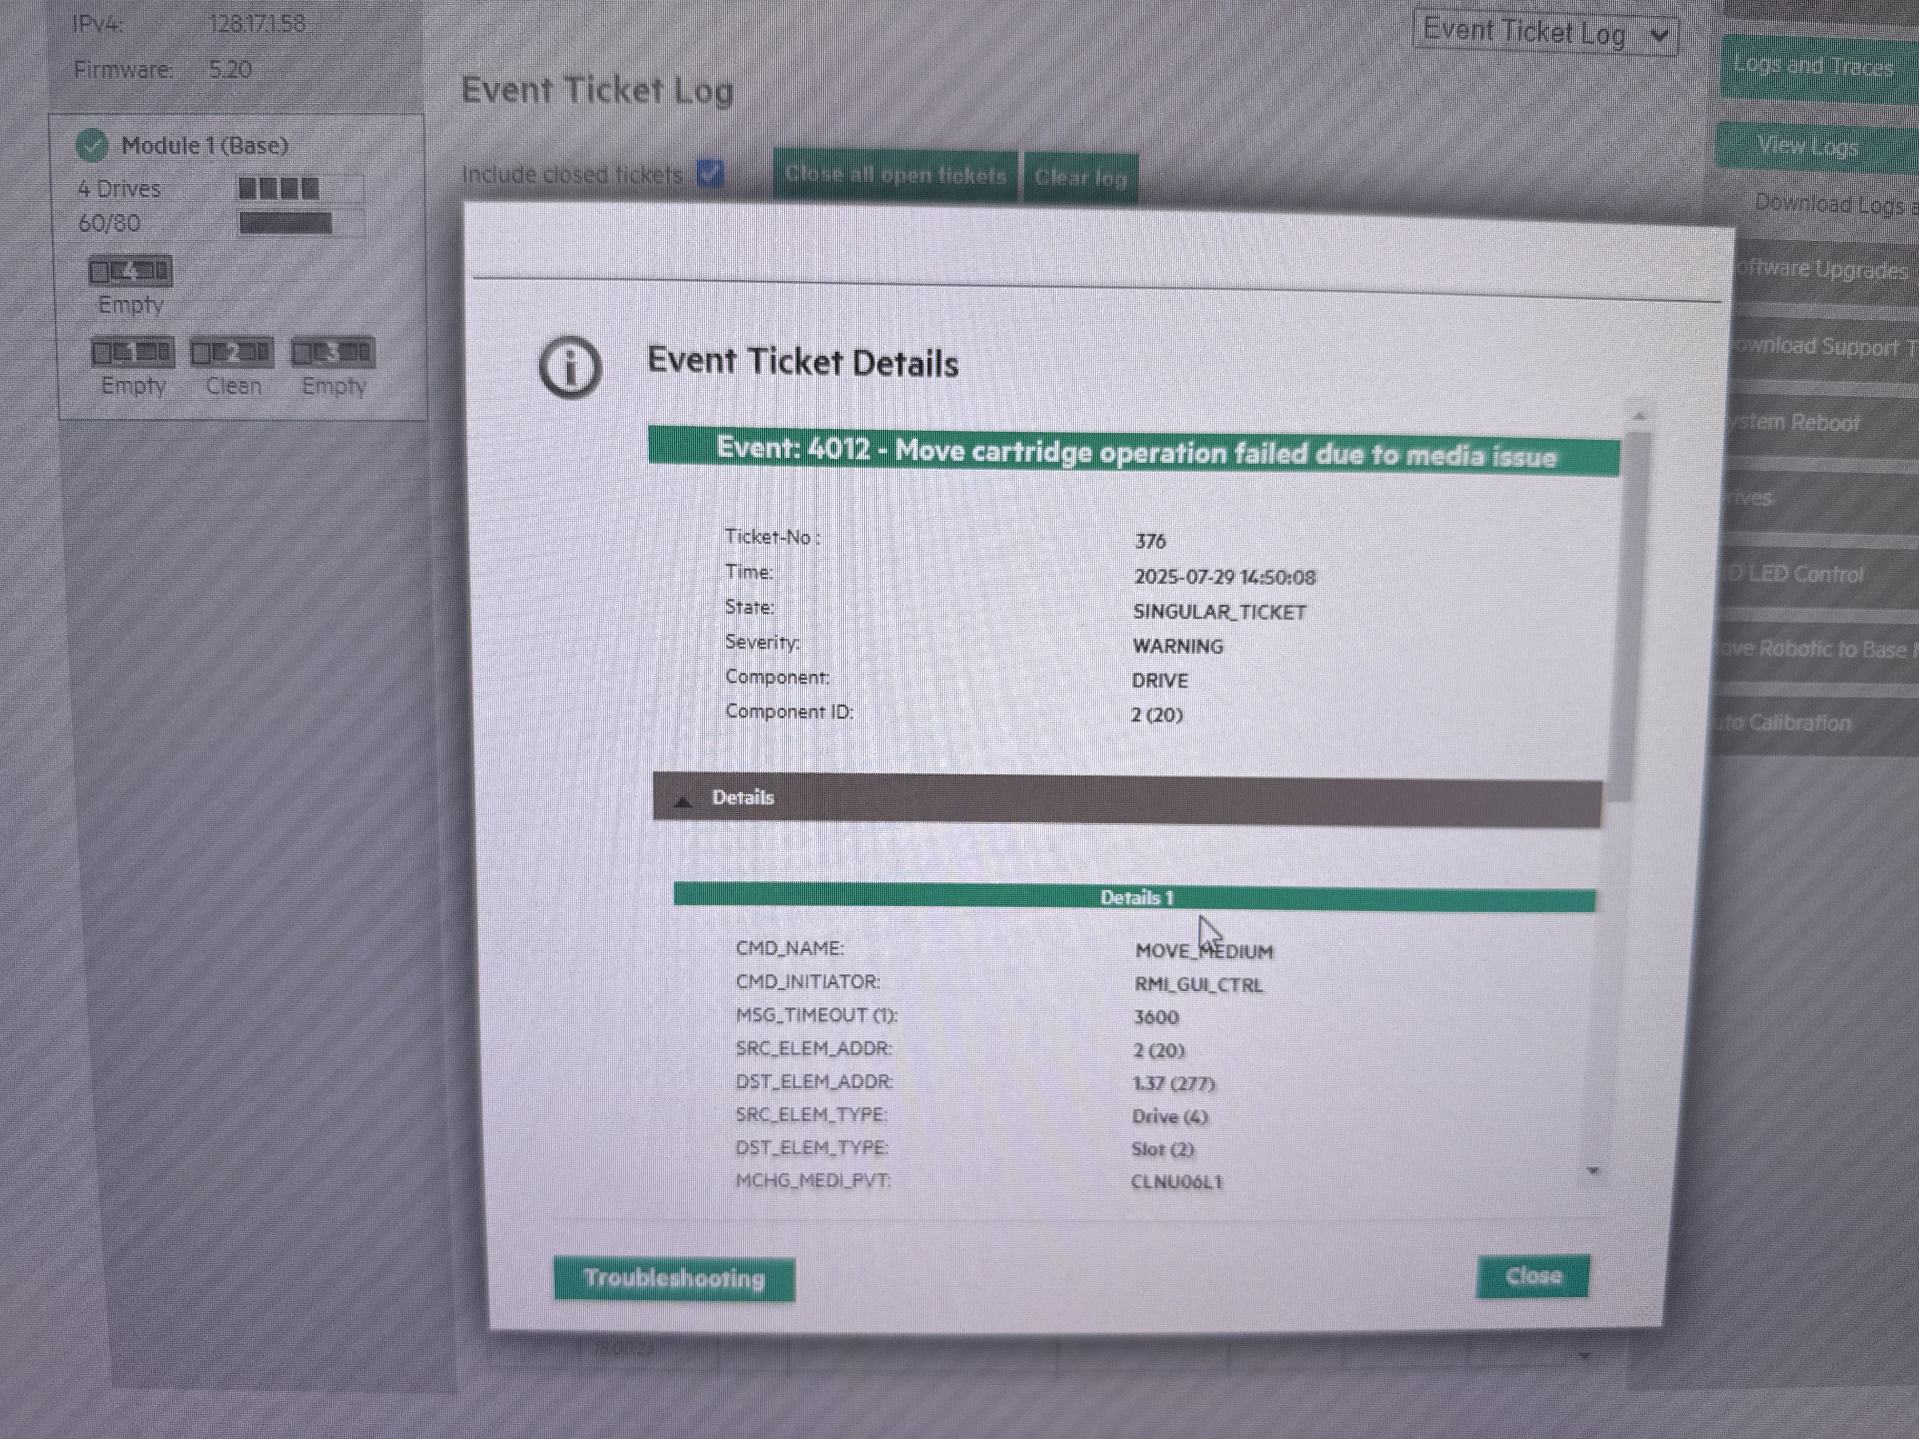This screenshot has height=1439, width=1919.
Task: Select the drive 1 icon labeled Empty
Action: 132,352
